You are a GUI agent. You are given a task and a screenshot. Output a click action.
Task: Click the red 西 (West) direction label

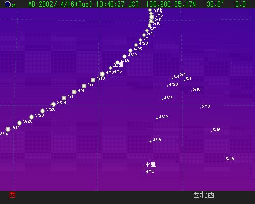click(x=12, y=195)
